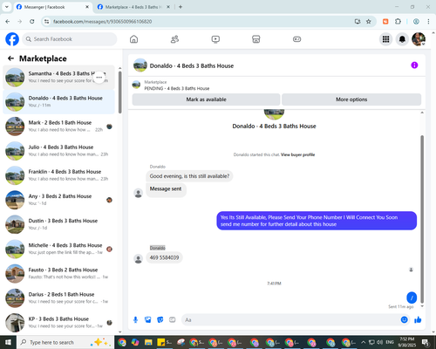Click the Windows taskbar search box
Viewport: 436px width, 349px height.
pyautogui.click(x=65, y=342)
